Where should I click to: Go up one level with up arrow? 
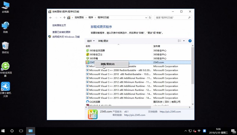(x=64, y=18)
